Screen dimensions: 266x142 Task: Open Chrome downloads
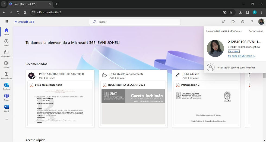click(240, 12)
